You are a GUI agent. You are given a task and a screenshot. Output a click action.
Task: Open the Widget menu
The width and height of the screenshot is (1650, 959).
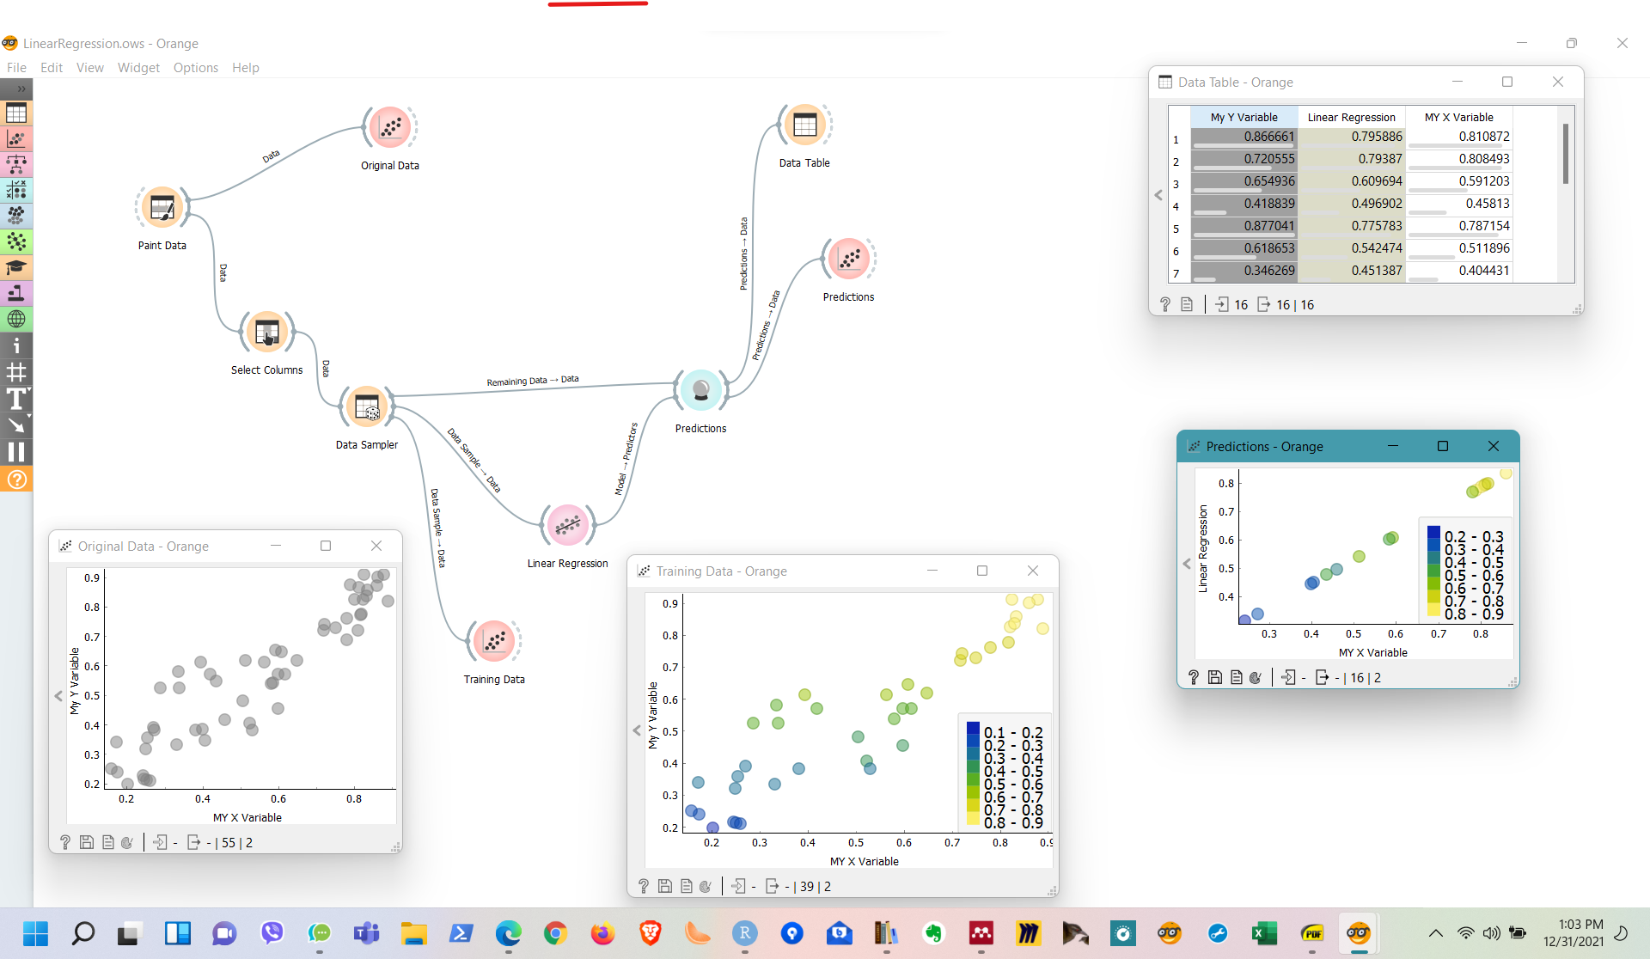(138, 68)
